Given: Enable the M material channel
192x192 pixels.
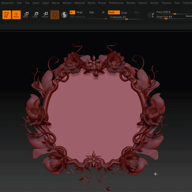Looking at the screenshot, I should pos(103,12).
